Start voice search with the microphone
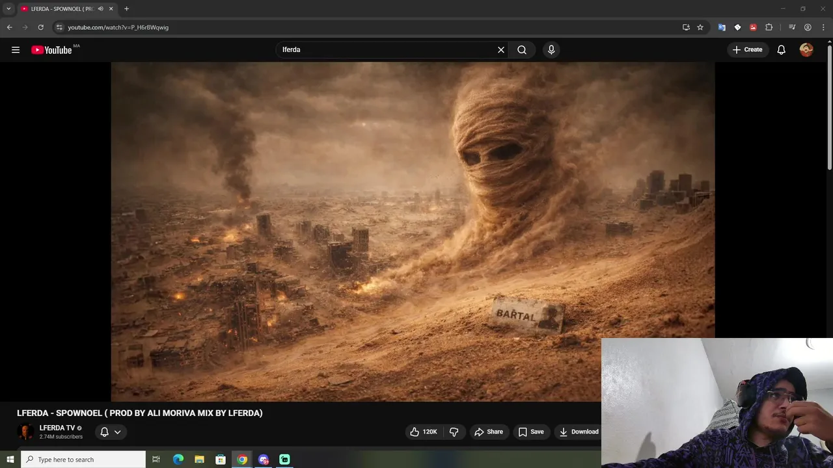 (x=551, y=49)
